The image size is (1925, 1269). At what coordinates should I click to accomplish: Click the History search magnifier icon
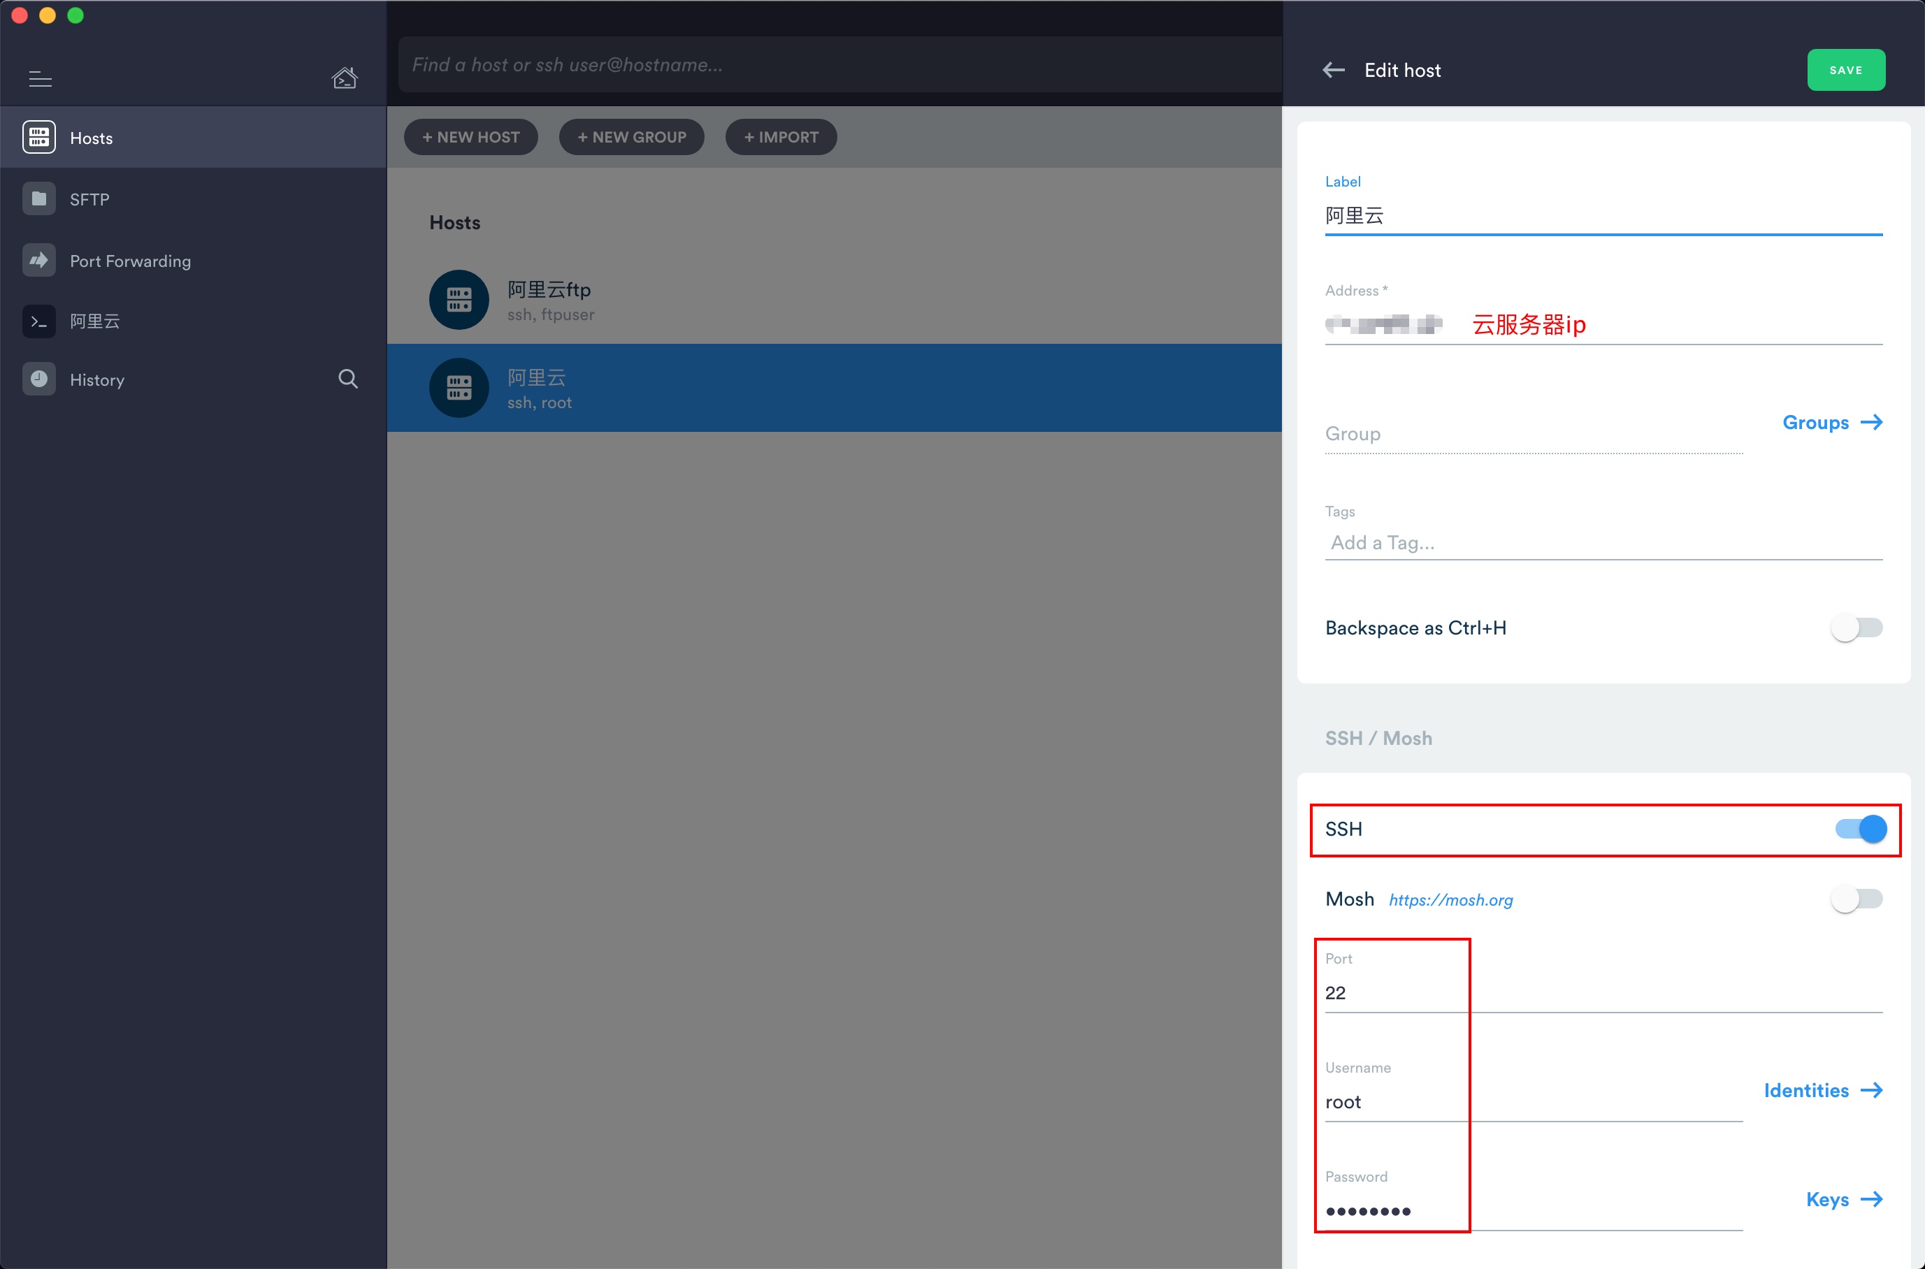coord(347,379)
